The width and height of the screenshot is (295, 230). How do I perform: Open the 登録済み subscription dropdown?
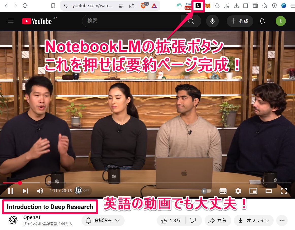pos(103,220)
